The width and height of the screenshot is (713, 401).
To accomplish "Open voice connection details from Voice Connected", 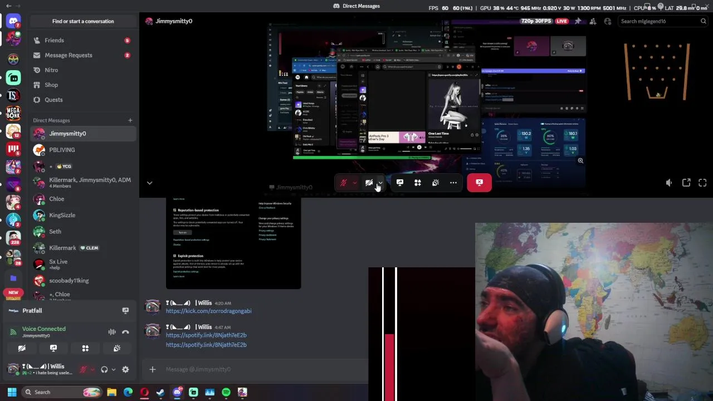I will tap(43, 329).
